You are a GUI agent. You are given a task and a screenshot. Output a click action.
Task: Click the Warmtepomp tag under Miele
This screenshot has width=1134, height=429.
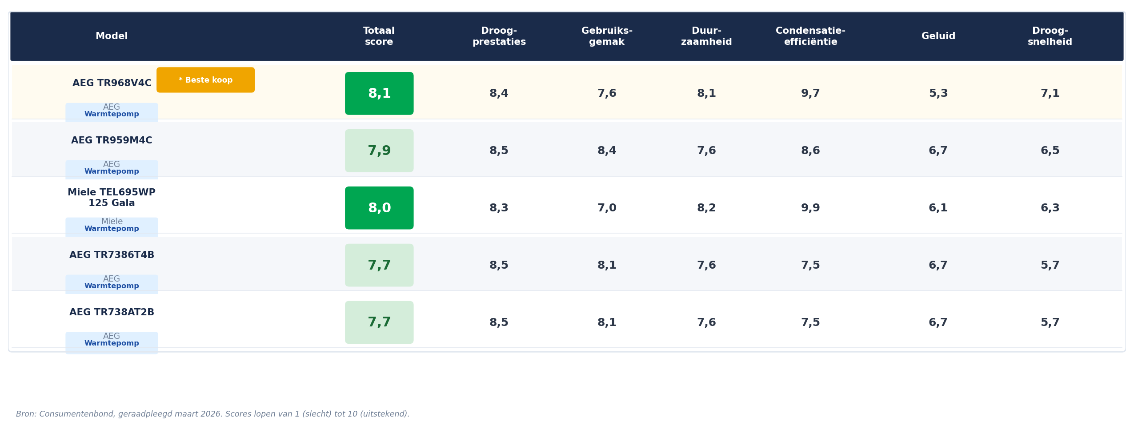(x=112, y=229)
